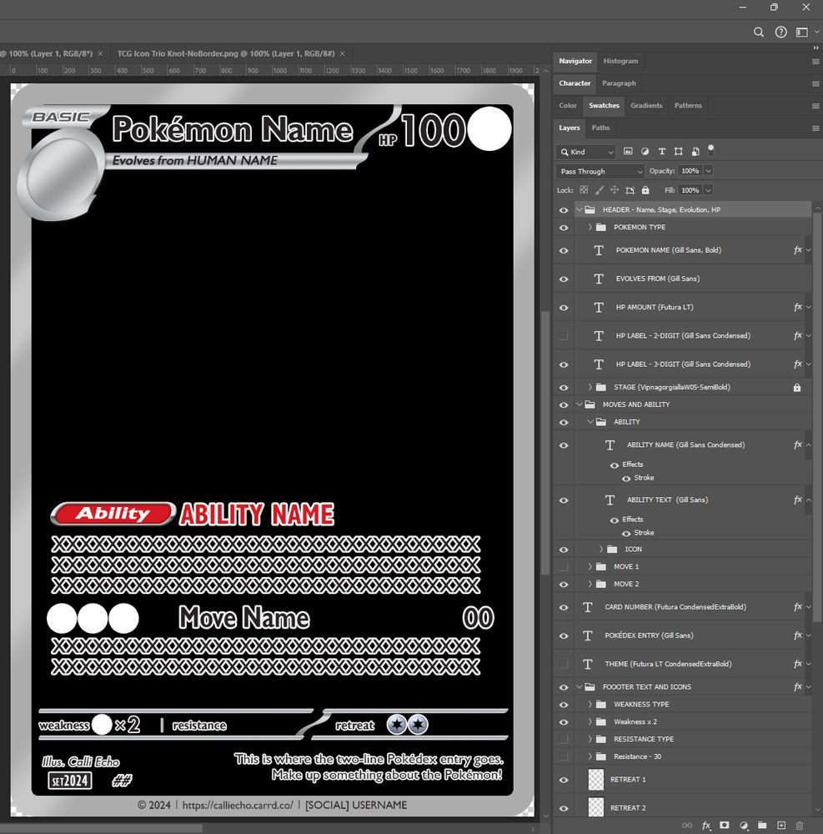This screenshot has height=834, width=823.
Task: Filter layers by pixel layers icon
Action: 628,152
